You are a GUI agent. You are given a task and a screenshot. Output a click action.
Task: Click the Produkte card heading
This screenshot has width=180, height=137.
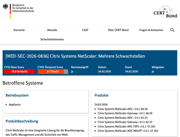pyautogui.click(x=102, y=95)
